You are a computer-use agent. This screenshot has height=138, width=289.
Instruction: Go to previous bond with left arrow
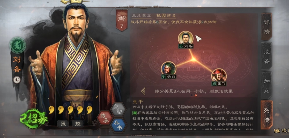tap(143, 91)
